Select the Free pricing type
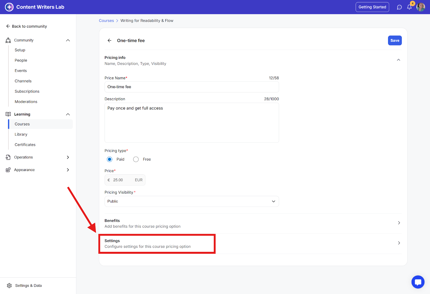 (x=136, y=159)
